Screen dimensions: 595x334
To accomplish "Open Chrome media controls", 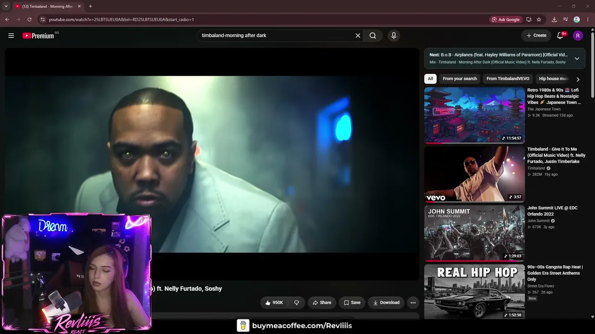I will [566, 19].
